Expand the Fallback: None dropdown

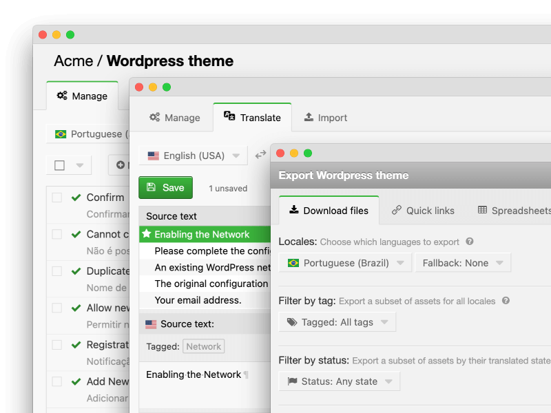click(462, 263)
